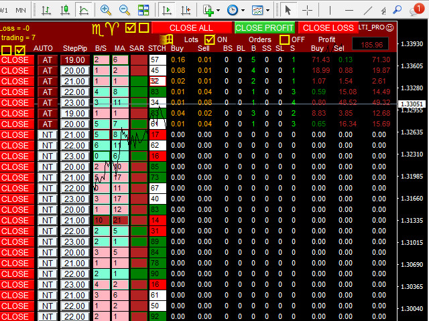Click the StepPip column header

tap(75, 48)
